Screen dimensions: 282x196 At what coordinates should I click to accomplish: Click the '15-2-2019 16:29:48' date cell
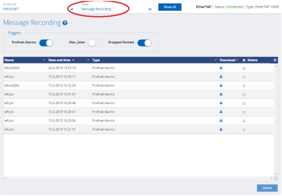(62, 103)
